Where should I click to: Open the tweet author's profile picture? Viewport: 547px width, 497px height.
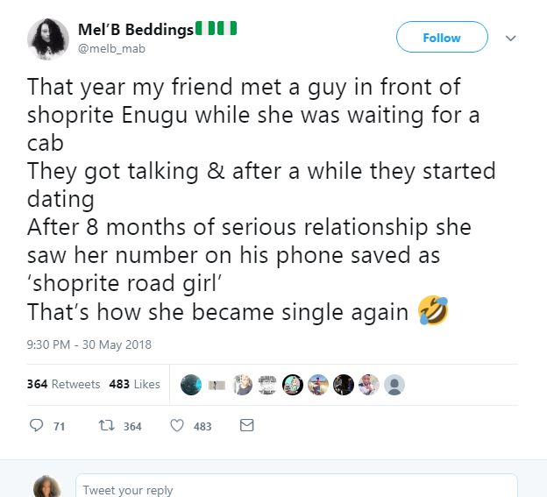pyautogui.click(x=48, y=39)
